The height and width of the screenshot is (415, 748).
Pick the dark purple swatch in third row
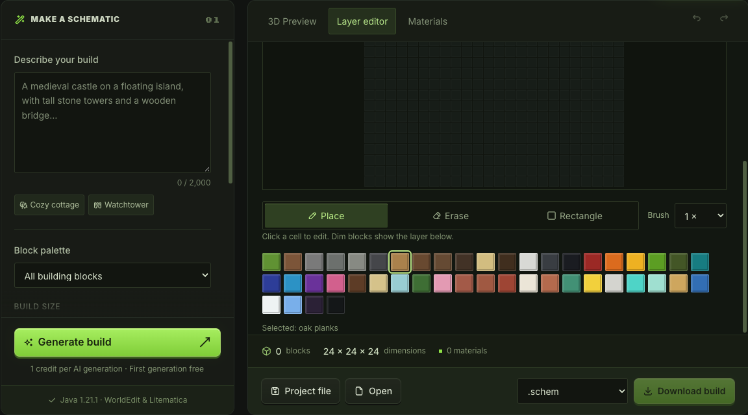tap(314, 305)
